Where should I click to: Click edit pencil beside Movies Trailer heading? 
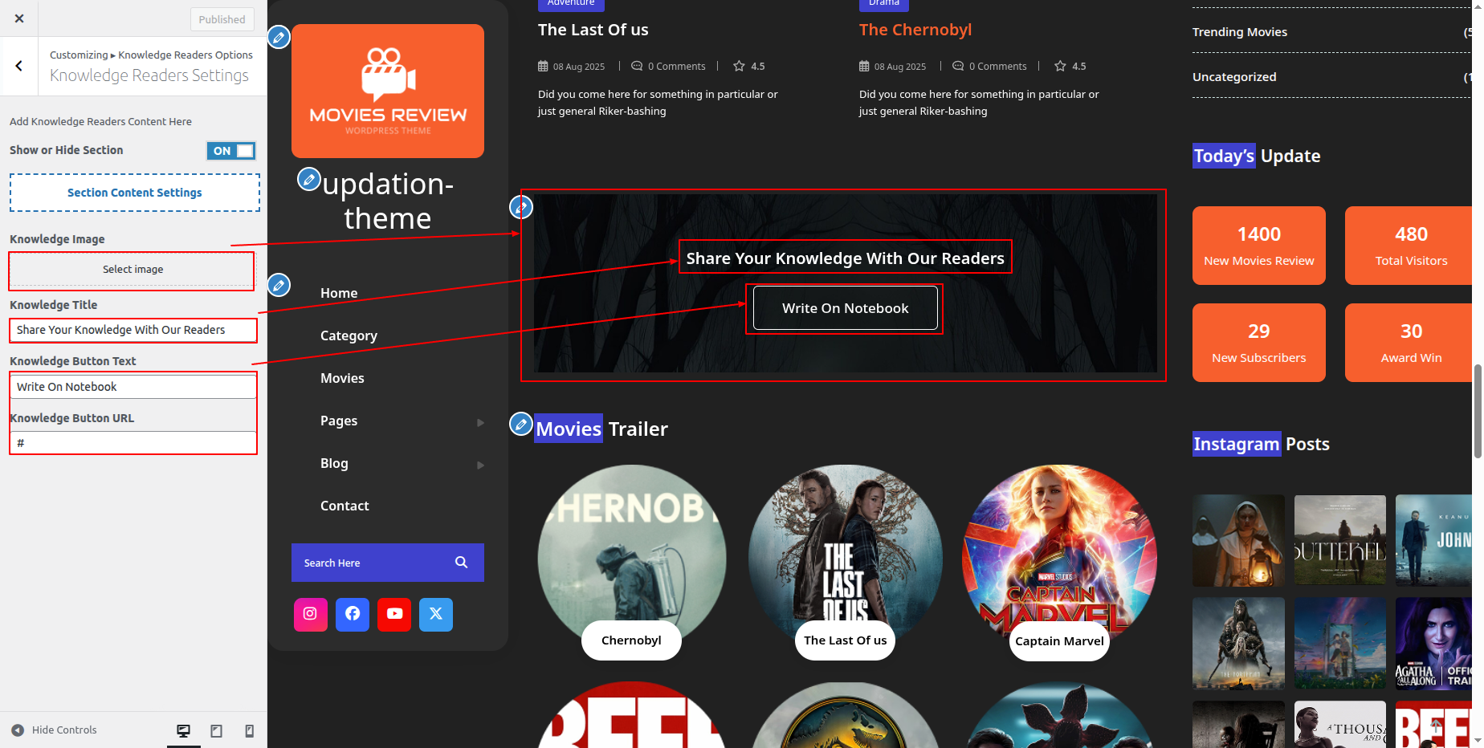click(x=521, y=424)
